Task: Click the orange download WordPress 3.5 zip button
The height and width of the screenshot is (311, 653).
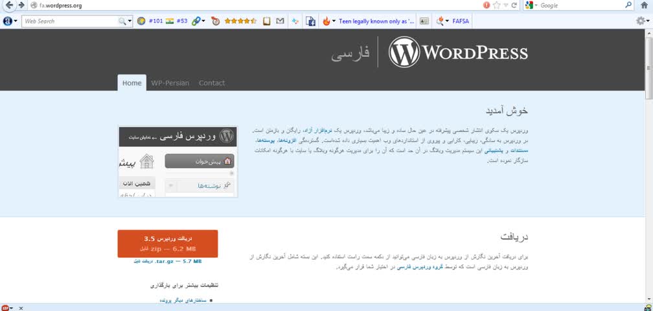Action: click(x=167, y=244)
